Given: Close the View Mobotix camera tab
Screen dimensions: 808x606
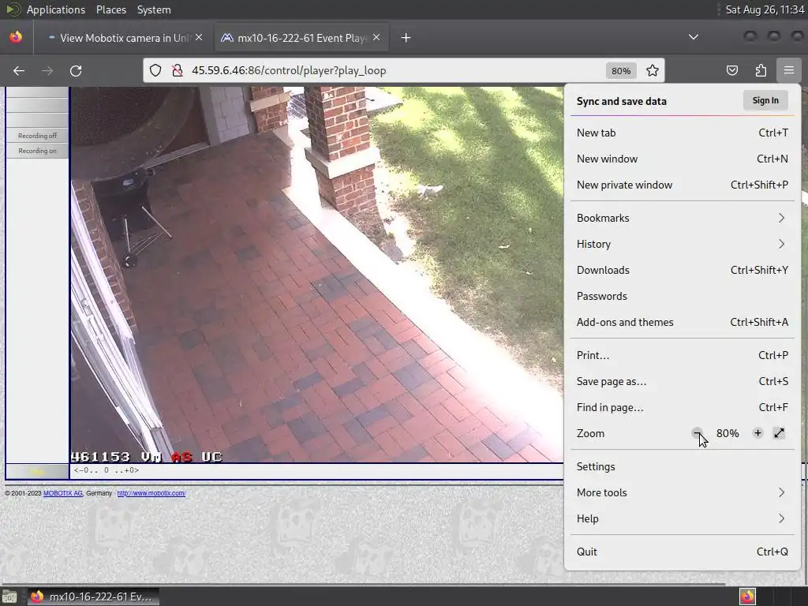Looking at the screenshot, I should point(199,38).
